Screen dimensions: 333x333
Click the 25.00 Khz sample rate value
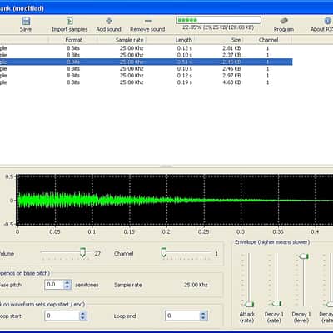(196, 285)
